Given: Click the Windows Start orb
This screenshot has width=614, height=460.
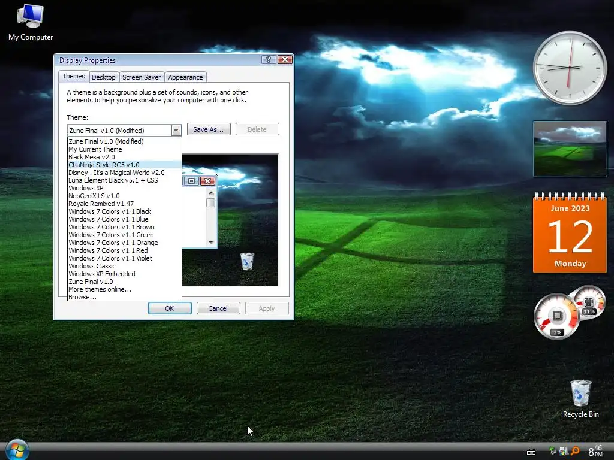Looking at the screenshot, I should (16, 450).
